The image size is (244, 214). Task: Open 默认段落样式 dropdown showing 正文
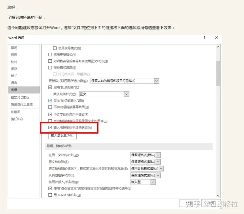tap(126, 94)
